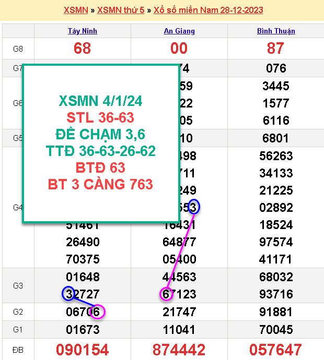Screen dimensions: 324x360
Task: Select Tây Ninh special prize 090154
Action: click(x=83, y=349)
